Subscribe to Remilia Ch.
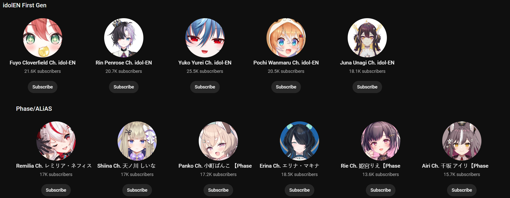 pyautogui.click(x=56, y=190)
